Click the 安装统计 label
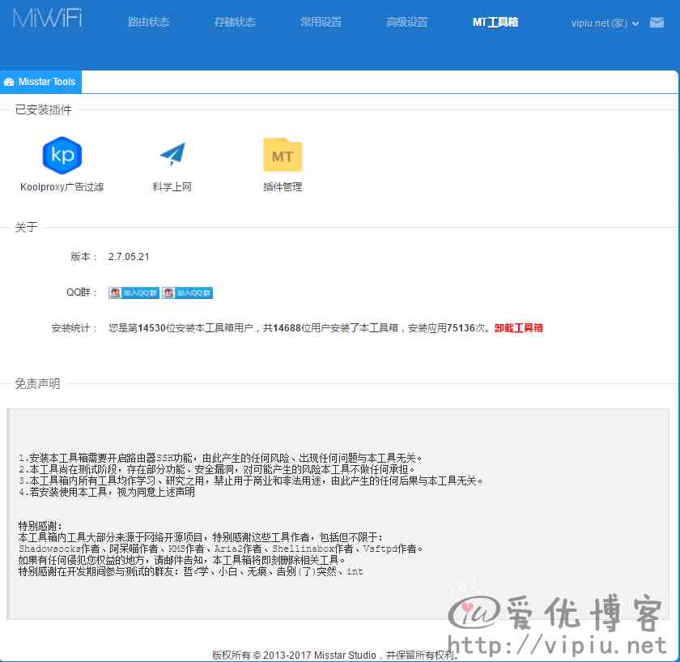 (x=74, y=327)
